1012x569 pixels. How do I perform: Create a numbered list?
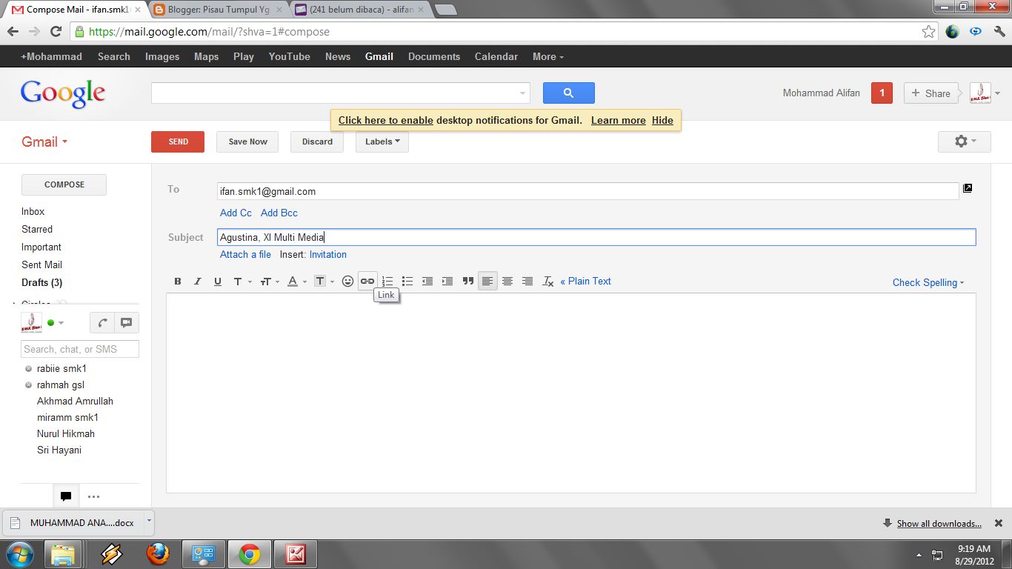(x=387, y=281)
